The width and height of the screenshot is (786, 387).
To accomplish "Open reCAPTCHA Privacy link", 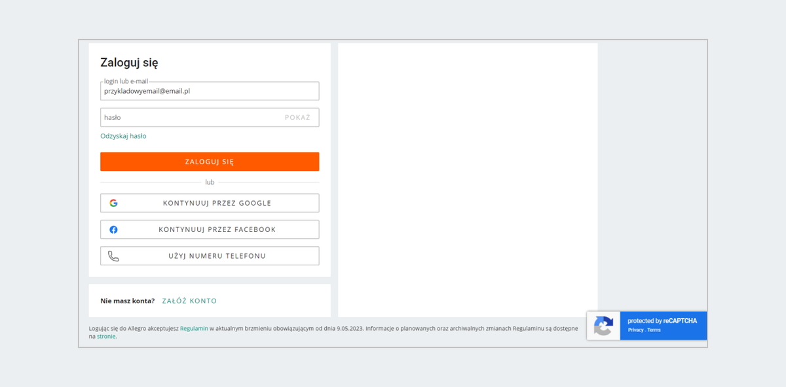I will click(x=635, y=330).
